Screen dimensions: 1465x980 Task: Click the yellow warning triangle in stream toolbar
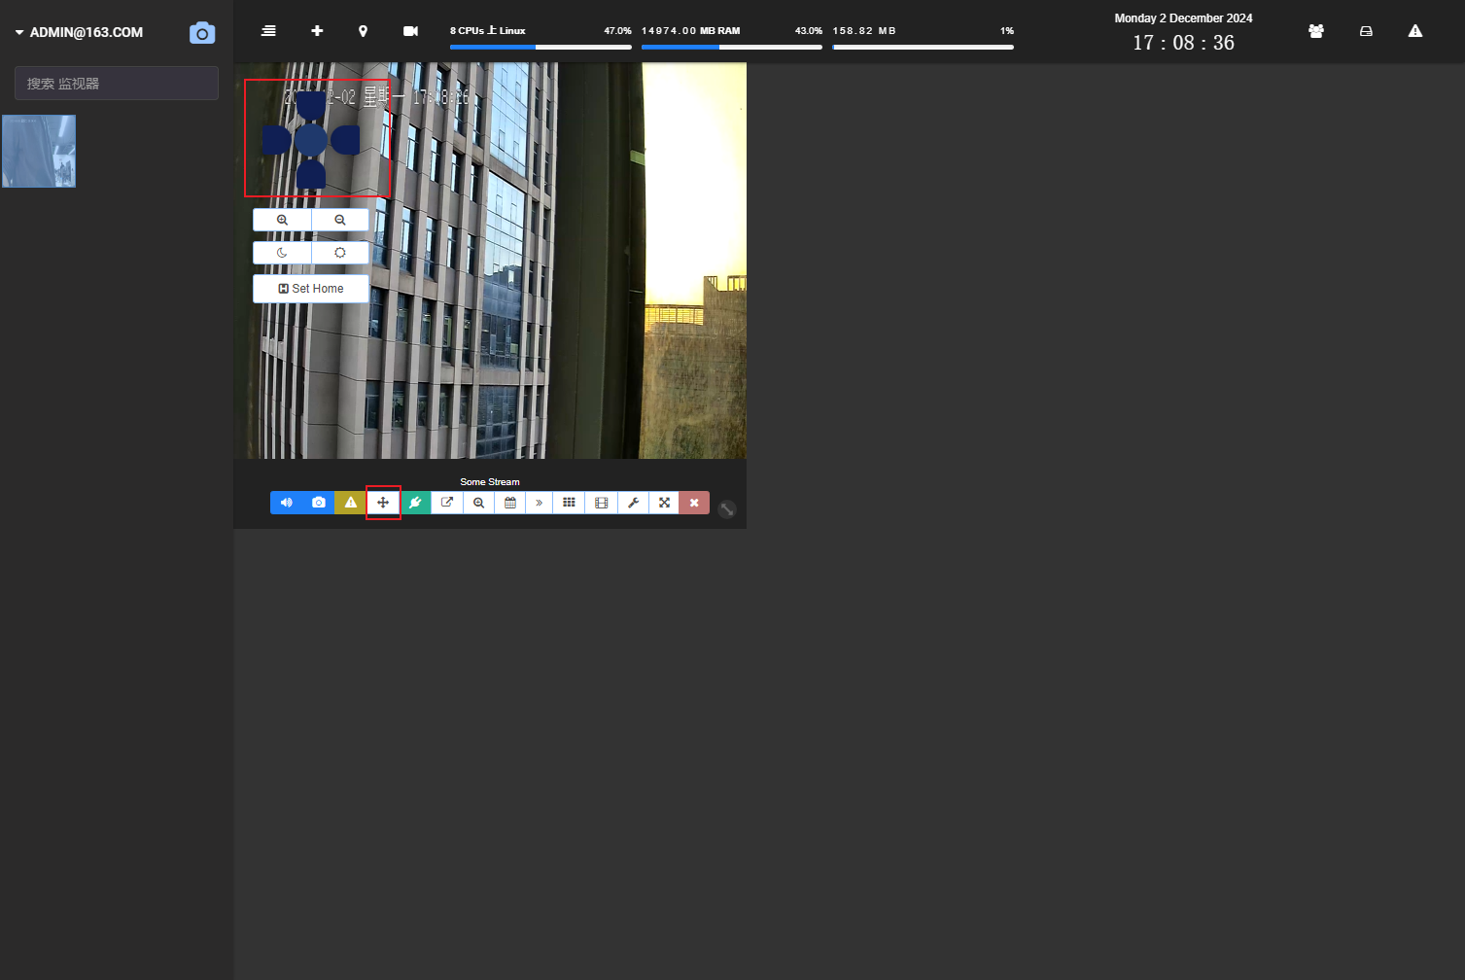[350, 503]
